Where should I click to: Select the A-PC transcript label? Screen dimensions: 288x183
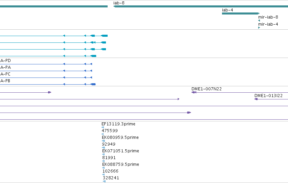click(x=5, y=74)
